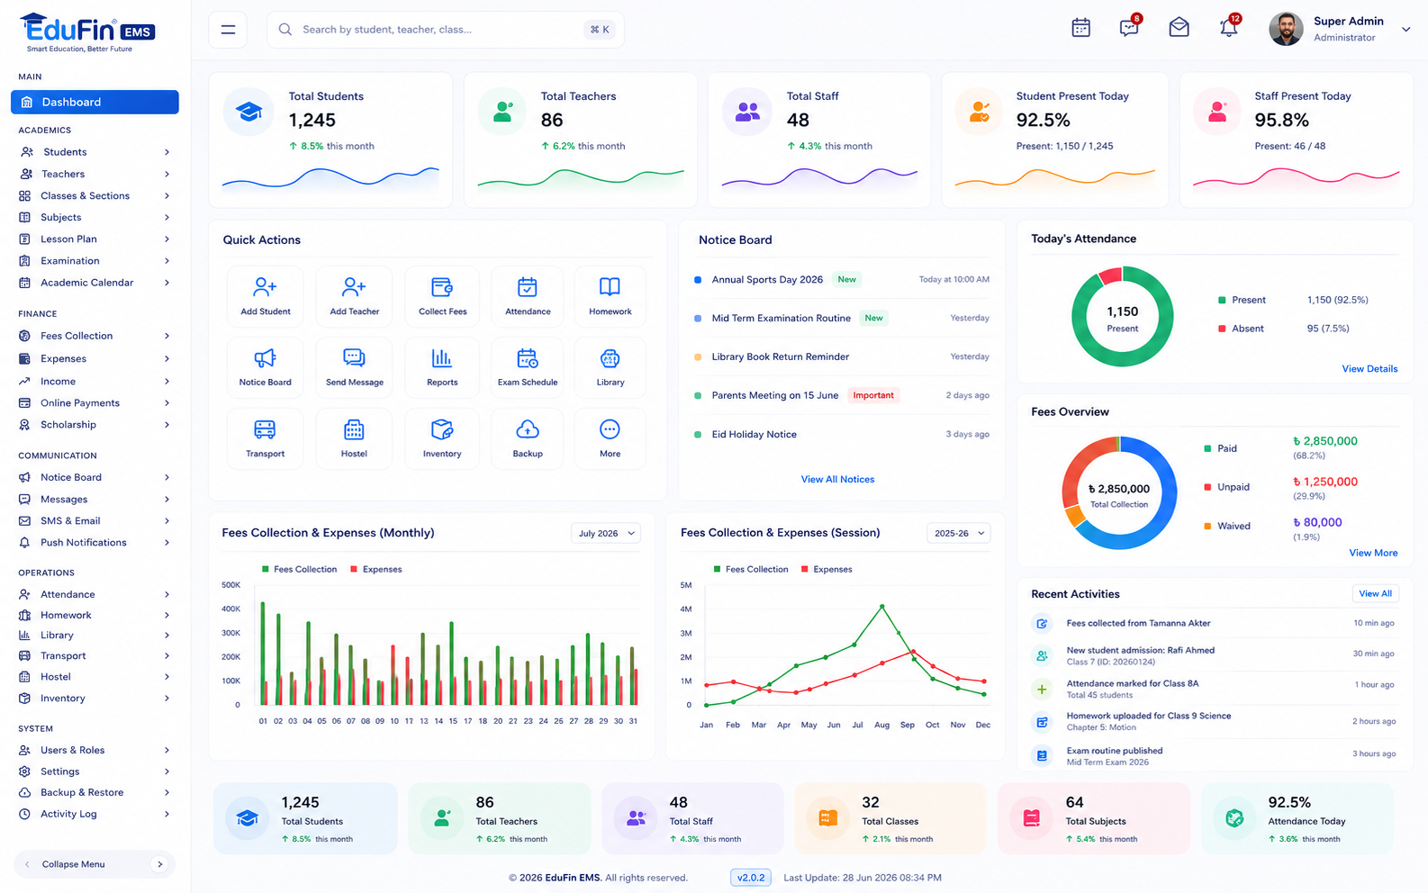Viewport: 1428px width, 893px height.
Task: Open Notice Board quick action megaphone
Action: [x=266, y=367]
